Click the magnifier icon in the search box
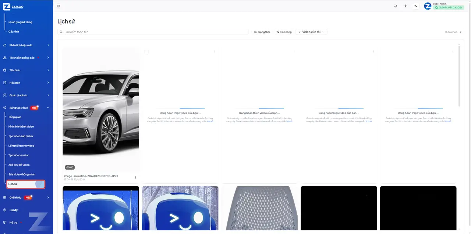 click(61, 32)
